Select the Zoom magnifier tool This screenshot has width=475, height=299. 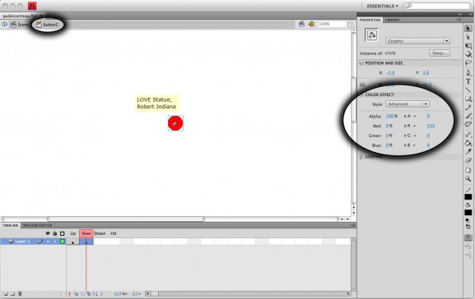coord(468,179)
